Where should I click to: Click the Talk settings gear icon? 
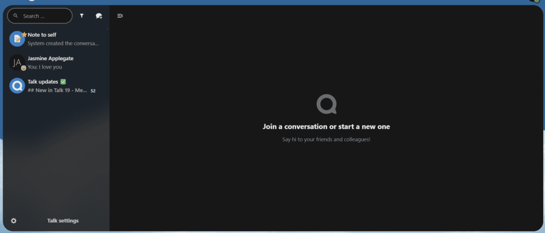(x=13, y=221)
